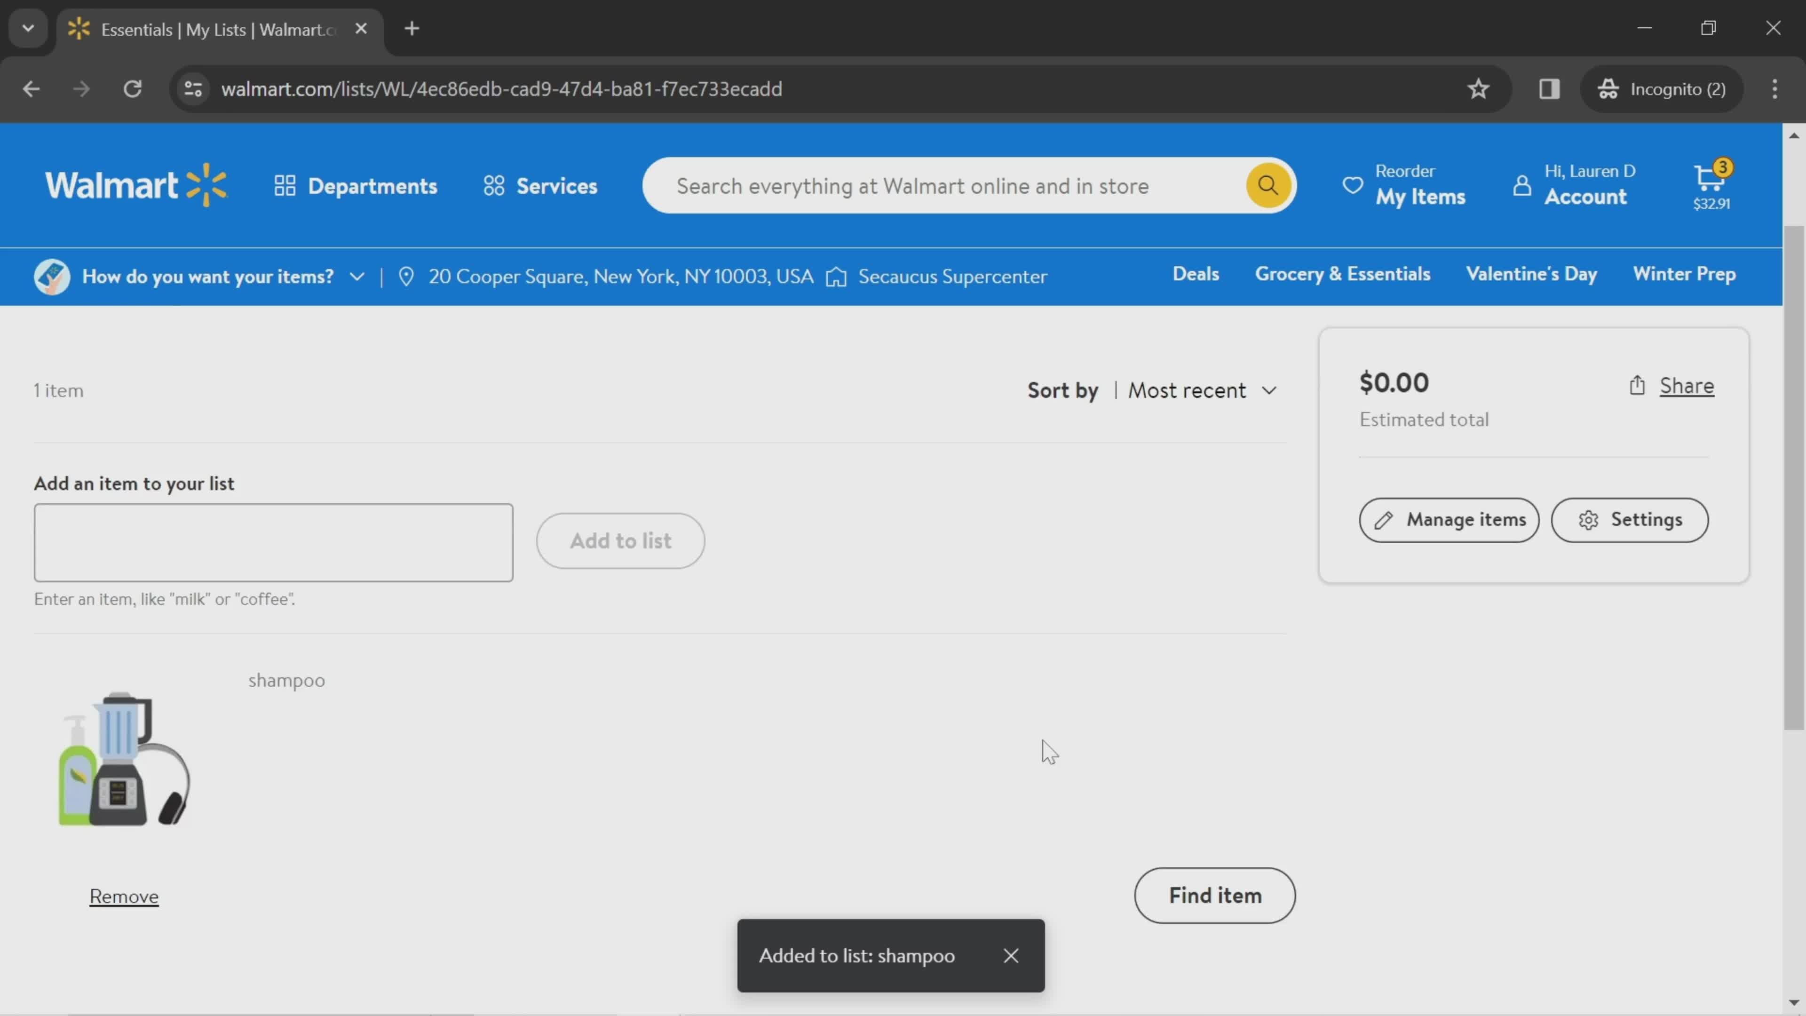The height and width of the screenshot is (1016, 1806).
Task: Open the tab search dropdown
Action: pyautogui.click(x=28, y=29)
